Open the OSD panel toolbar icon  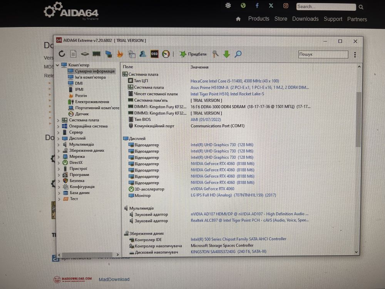coord(154,54)
